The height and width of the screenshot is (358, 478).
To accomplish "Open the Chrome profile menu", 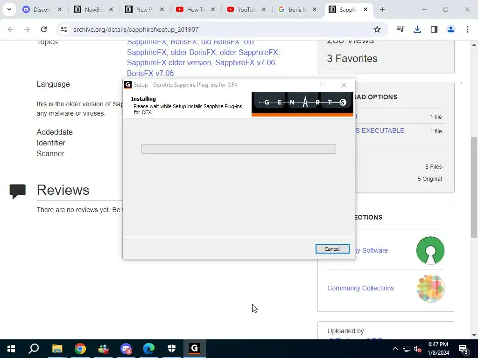I will 451,29.
